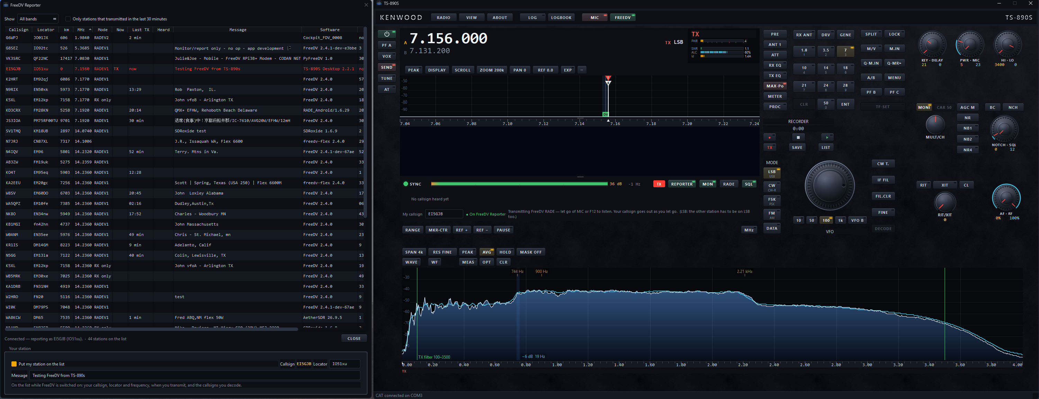The width and height of the screenshot is (1039, 399).
Task: Open the PAN 0 setting
Action: (x=519, y=70)
